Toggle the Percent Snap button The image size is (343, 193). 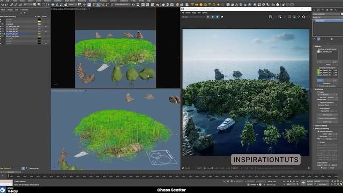click(x=103, y=5)
